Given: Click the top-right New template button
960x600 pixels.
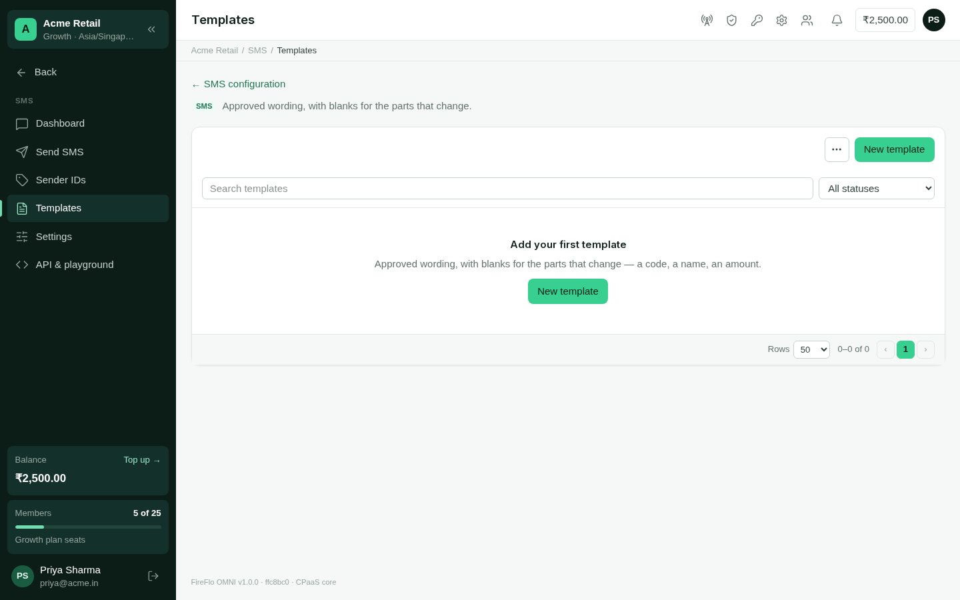Looking at the screenshot, I should pos(895,149).
